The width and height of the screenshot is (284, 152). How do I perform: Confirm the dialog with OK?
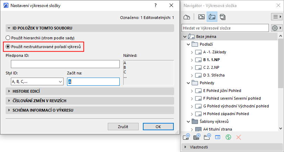158,126
